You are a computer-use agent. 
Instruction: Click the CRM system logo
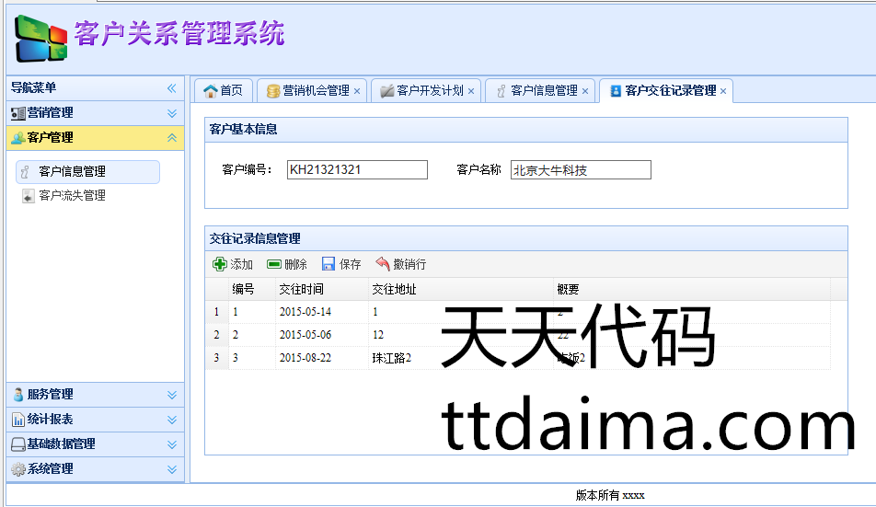(41, 38)
